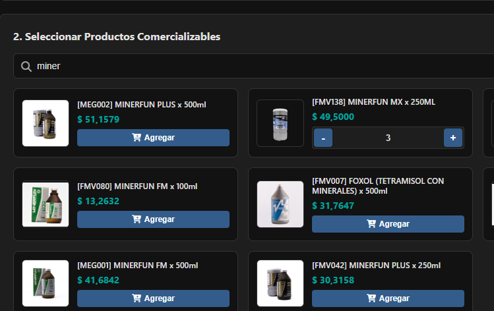Open MINERFUN PLUS x 500ml product image
The image size is (494, 311).
(46, 123)
